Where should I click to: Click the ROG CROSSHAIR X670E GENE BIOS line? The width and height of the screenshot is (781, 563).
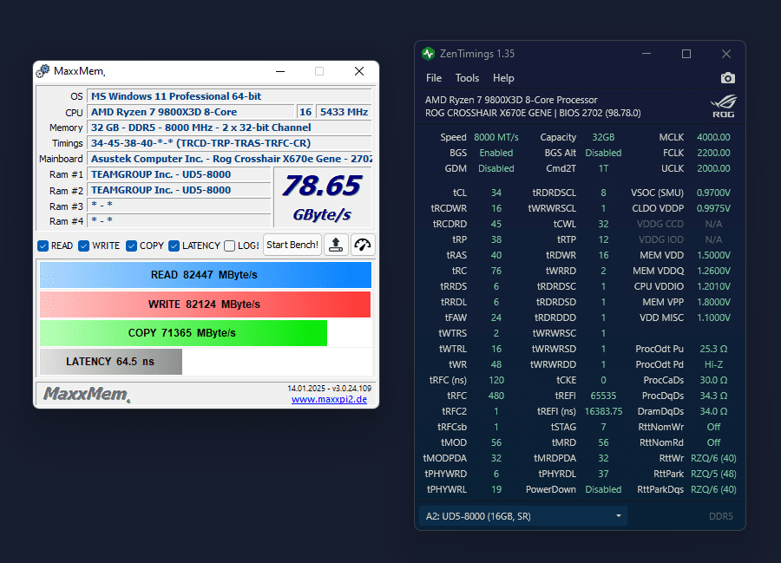(533, 113)
